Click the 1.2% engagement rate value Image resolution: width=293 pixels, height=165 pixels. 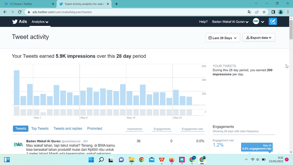(x=218, y=145)
